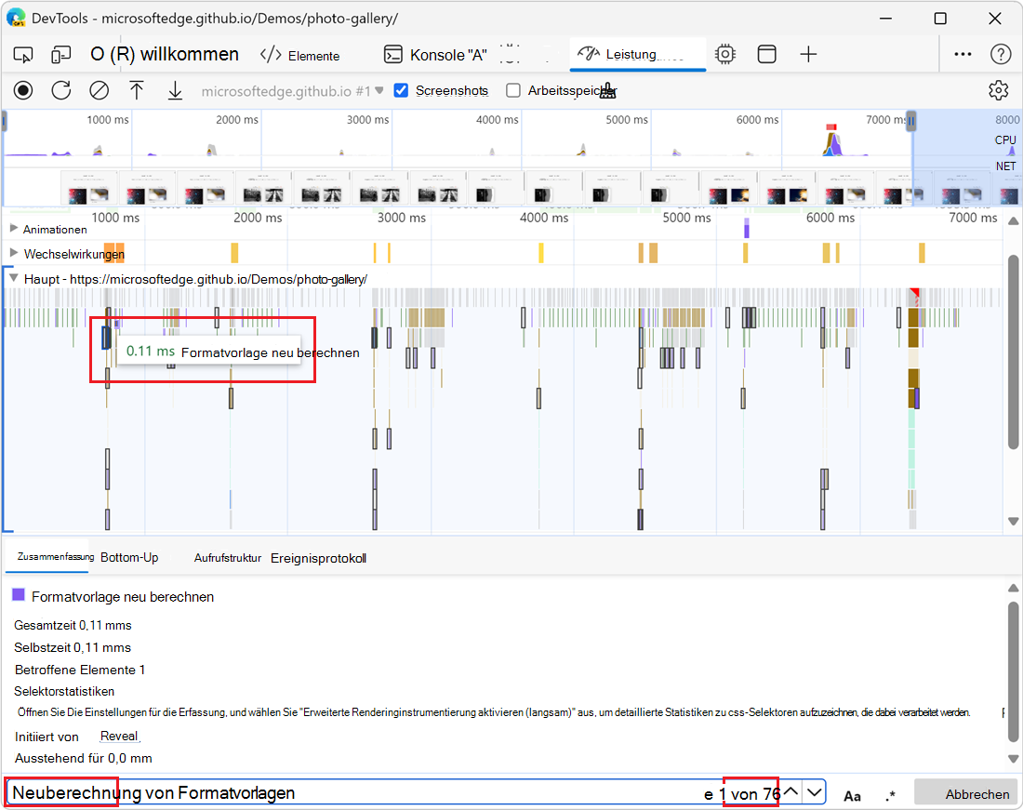This screenshot has height=810, width=1023.
Task: Activate the inspect element tool icon
Action: click(23, 55)
